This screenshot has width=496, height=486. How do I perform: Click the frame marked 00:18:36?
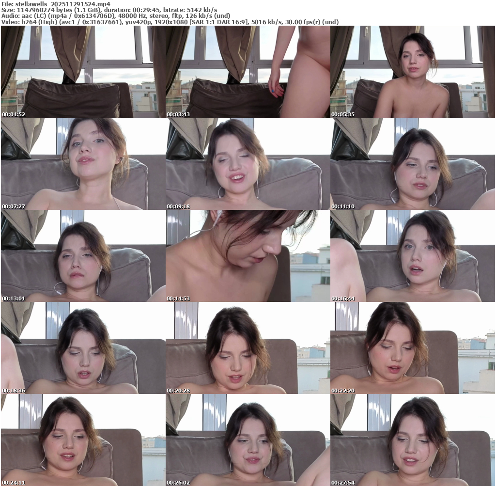pyautogui.click(x=83, y=348)
